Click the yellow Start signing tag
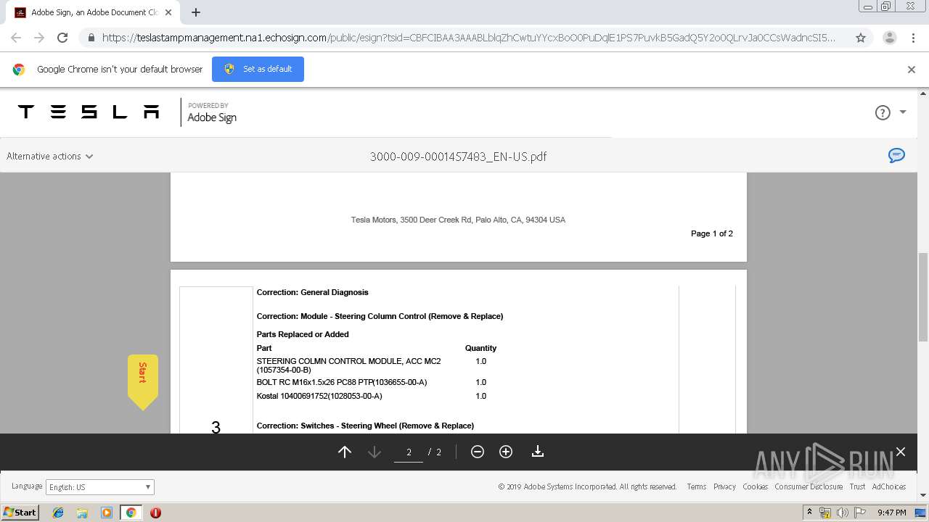The height and width of the screenshot is (522, 929). pyautogui.click(x=142, y=381)
